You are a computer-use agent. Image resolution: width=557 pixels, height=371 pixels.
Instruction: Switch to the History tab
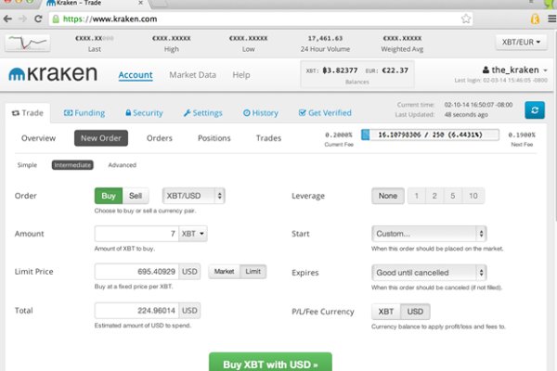260,113
